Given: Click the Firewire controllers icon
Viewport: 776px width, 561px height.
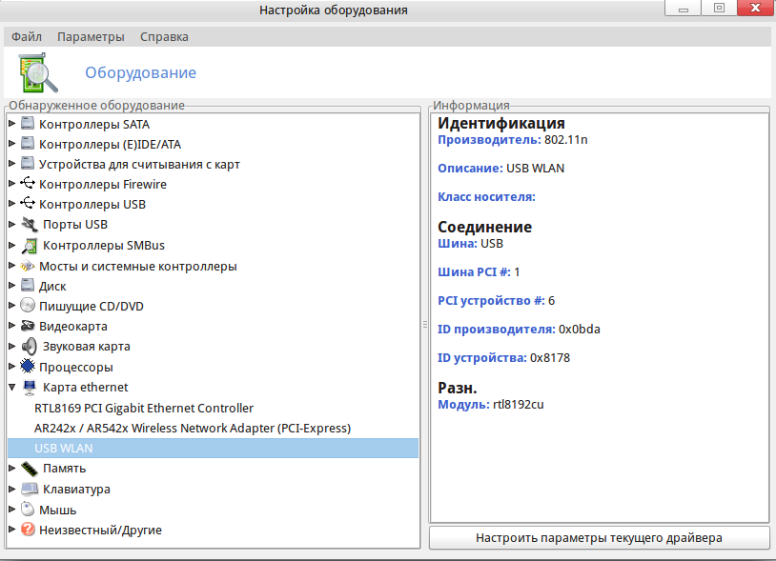Looking at the screenshot, I should 28,184.
